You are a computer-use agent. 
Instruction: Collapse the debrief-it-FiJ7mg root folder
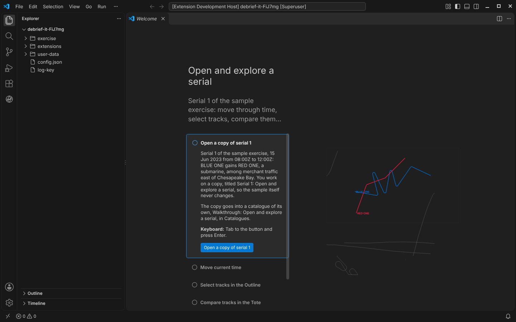tap(71, 29)
